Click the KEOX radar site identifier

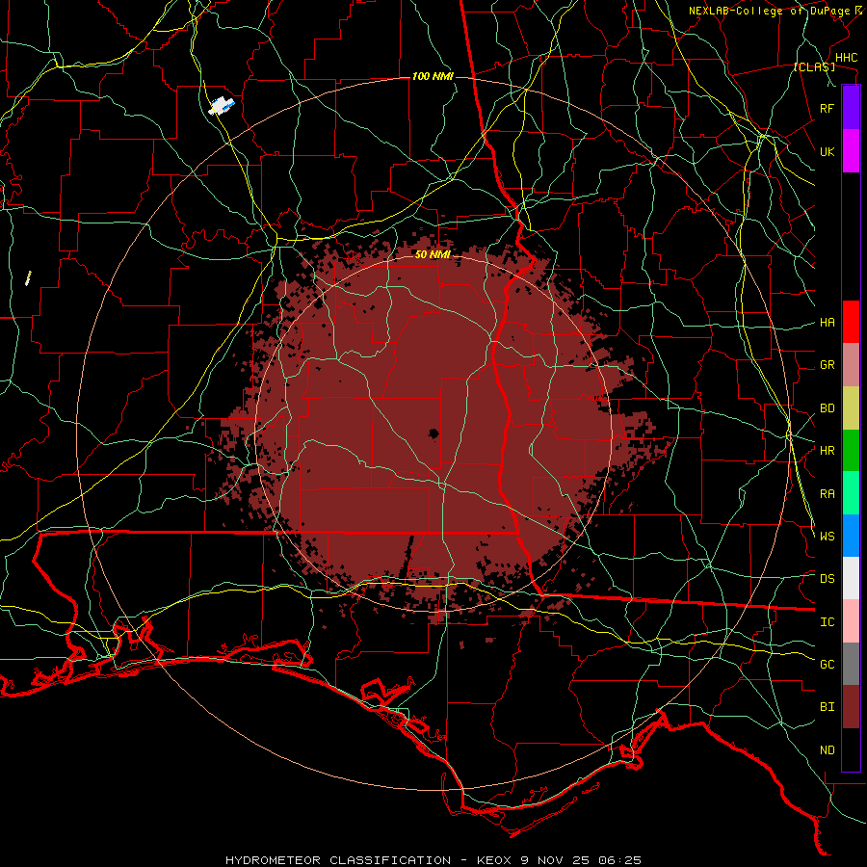pos(495,860)
